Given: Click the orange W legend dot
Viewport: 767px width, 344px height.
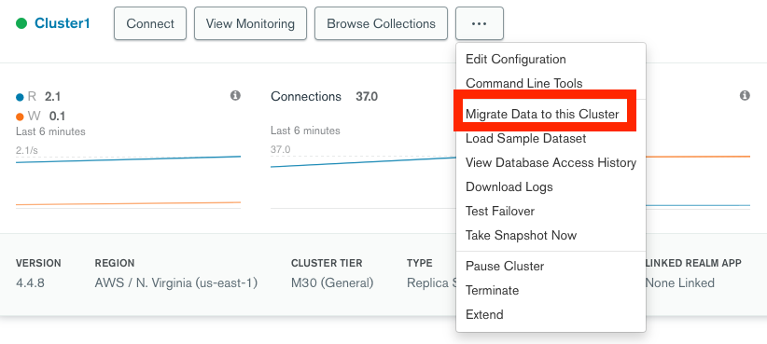Looking at the screenshot, I should pyautogui.click(x=20, y=117).
